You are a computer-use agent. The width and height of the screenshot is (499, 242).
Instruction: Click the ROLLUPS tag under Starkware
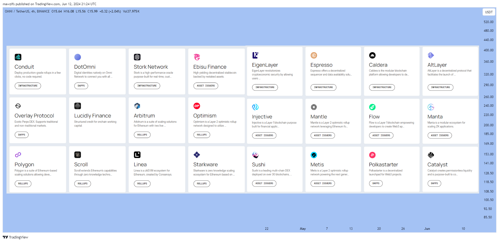click(x=202, y=184)
